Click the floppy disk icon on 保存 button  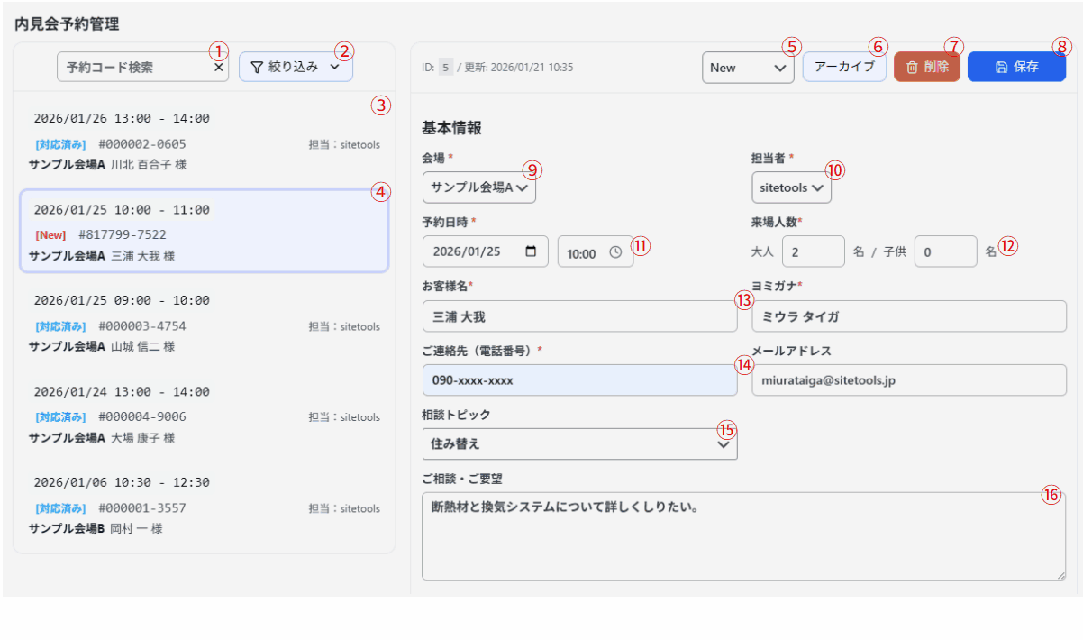1001,67
